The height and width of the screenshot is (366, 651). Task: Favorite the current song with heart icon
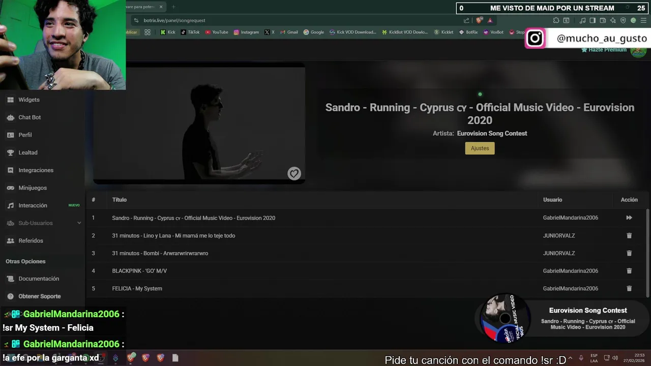pos(294,173)
